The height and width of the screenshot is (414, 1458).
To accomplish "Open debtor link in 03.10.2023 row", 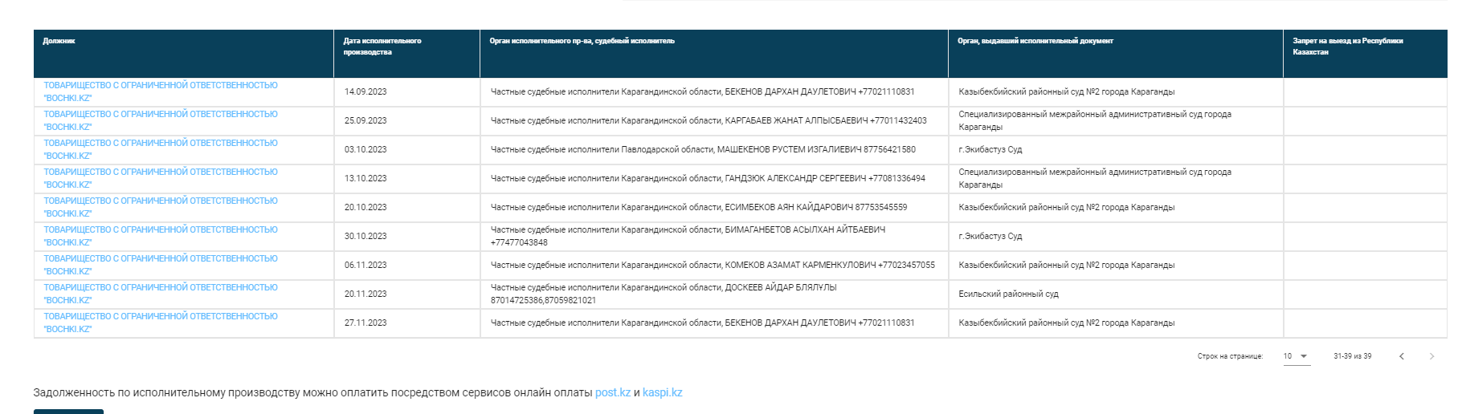I will (x=160, y=149).
